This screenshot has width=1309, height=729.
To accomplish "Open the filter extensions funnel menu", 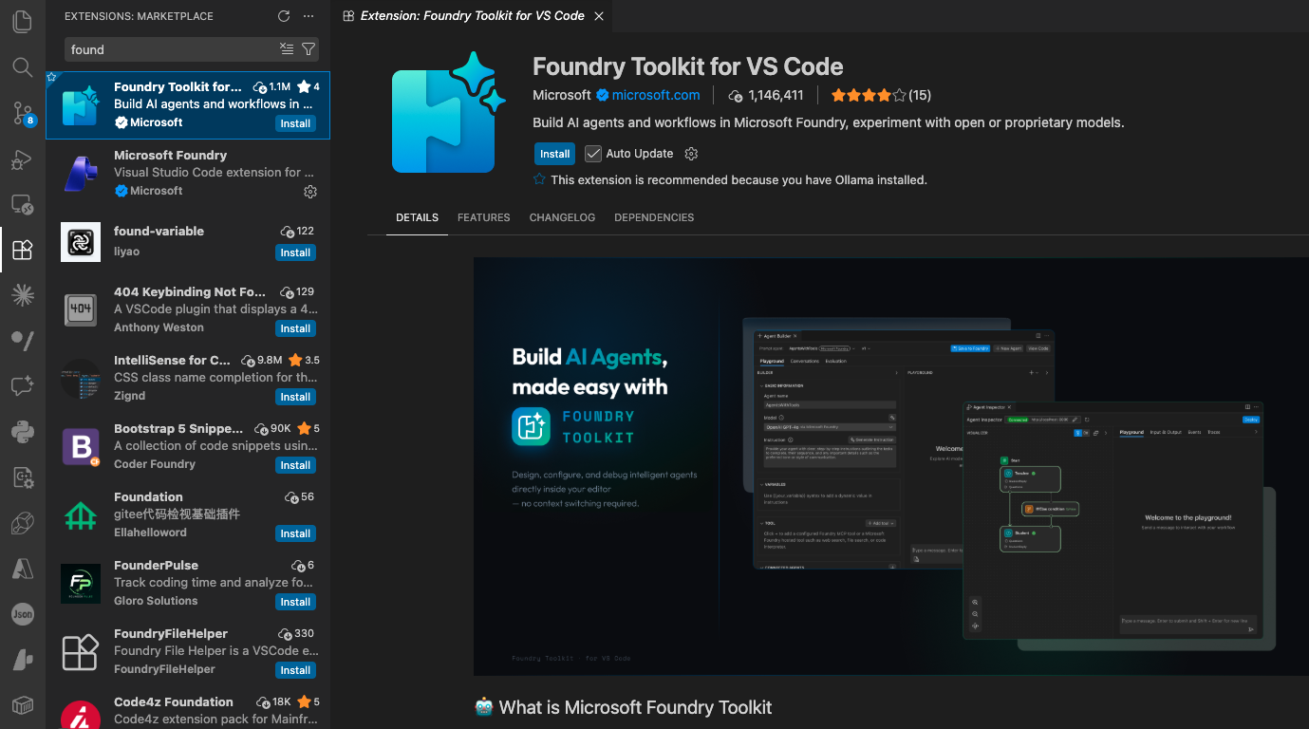I will tap(309, 49).
